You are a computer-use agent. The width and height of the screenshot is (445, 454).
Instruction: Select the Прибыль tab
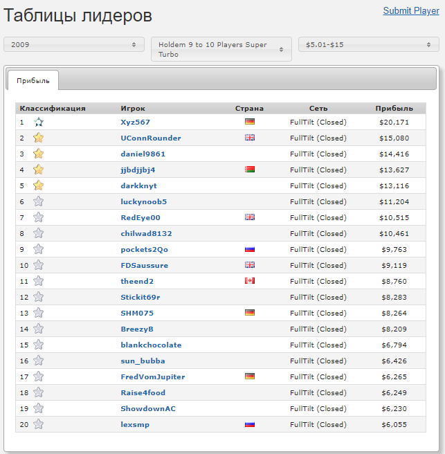33,80
